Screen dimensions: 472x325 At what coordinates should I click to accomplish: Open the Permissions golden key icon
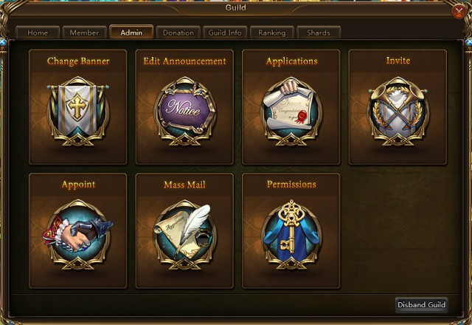291,235
